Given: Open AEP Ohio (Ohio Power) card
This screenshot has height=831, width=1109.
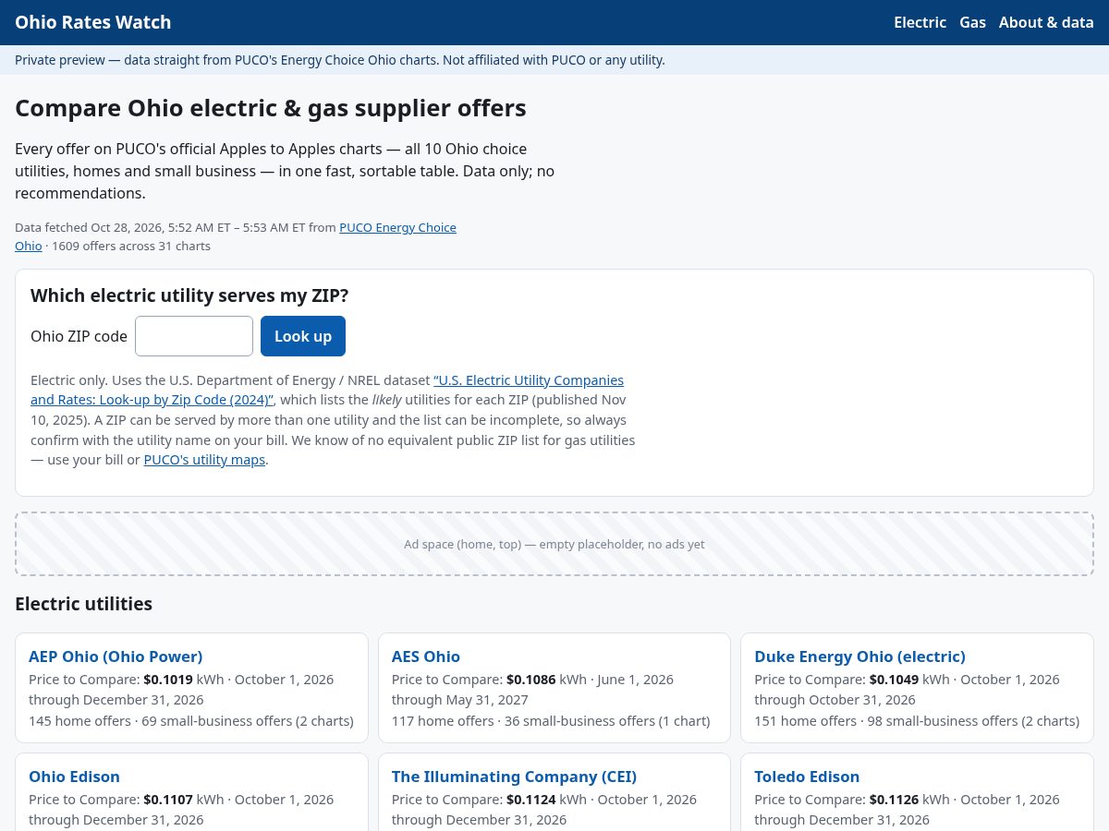Looking at the screenshot, I should pos(191,688).
